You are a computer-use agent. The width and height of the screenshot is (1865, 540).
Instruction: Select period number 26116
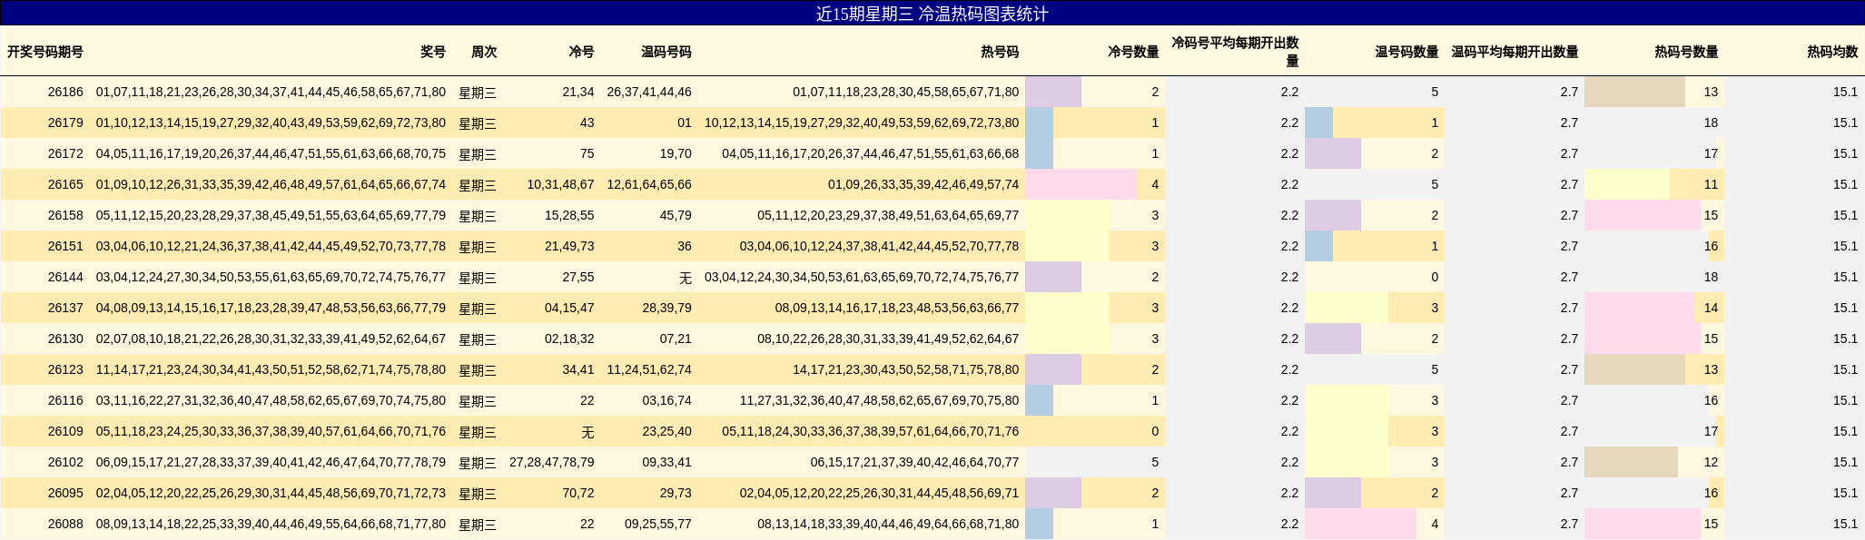pyautogui.click(x=65, y=400)
